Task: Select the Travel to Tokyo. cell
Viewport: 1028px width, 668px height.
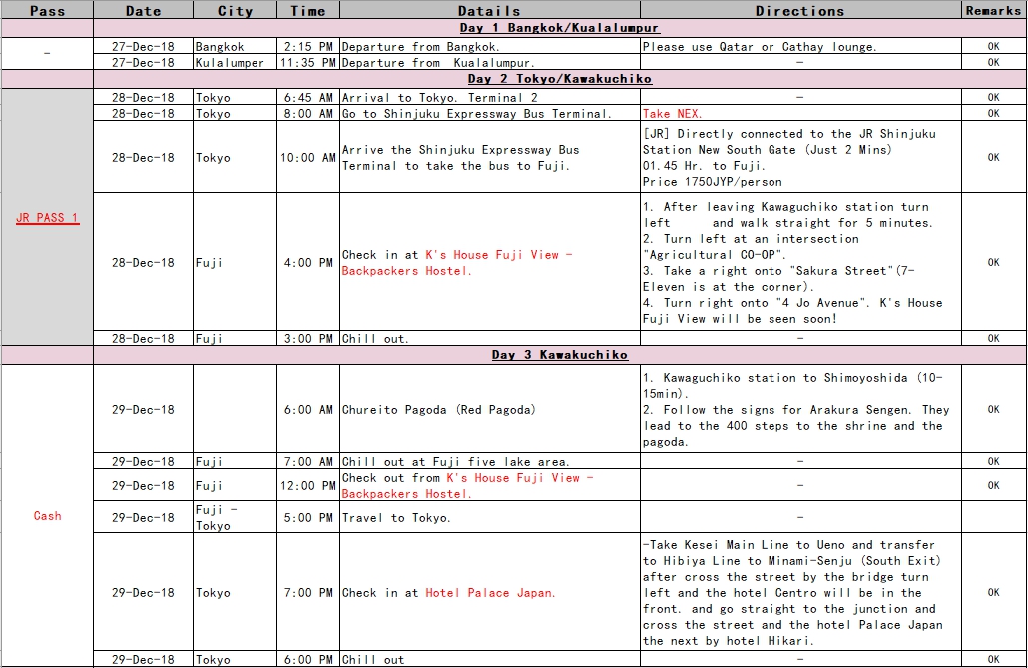Action: [x=490, y=517]
